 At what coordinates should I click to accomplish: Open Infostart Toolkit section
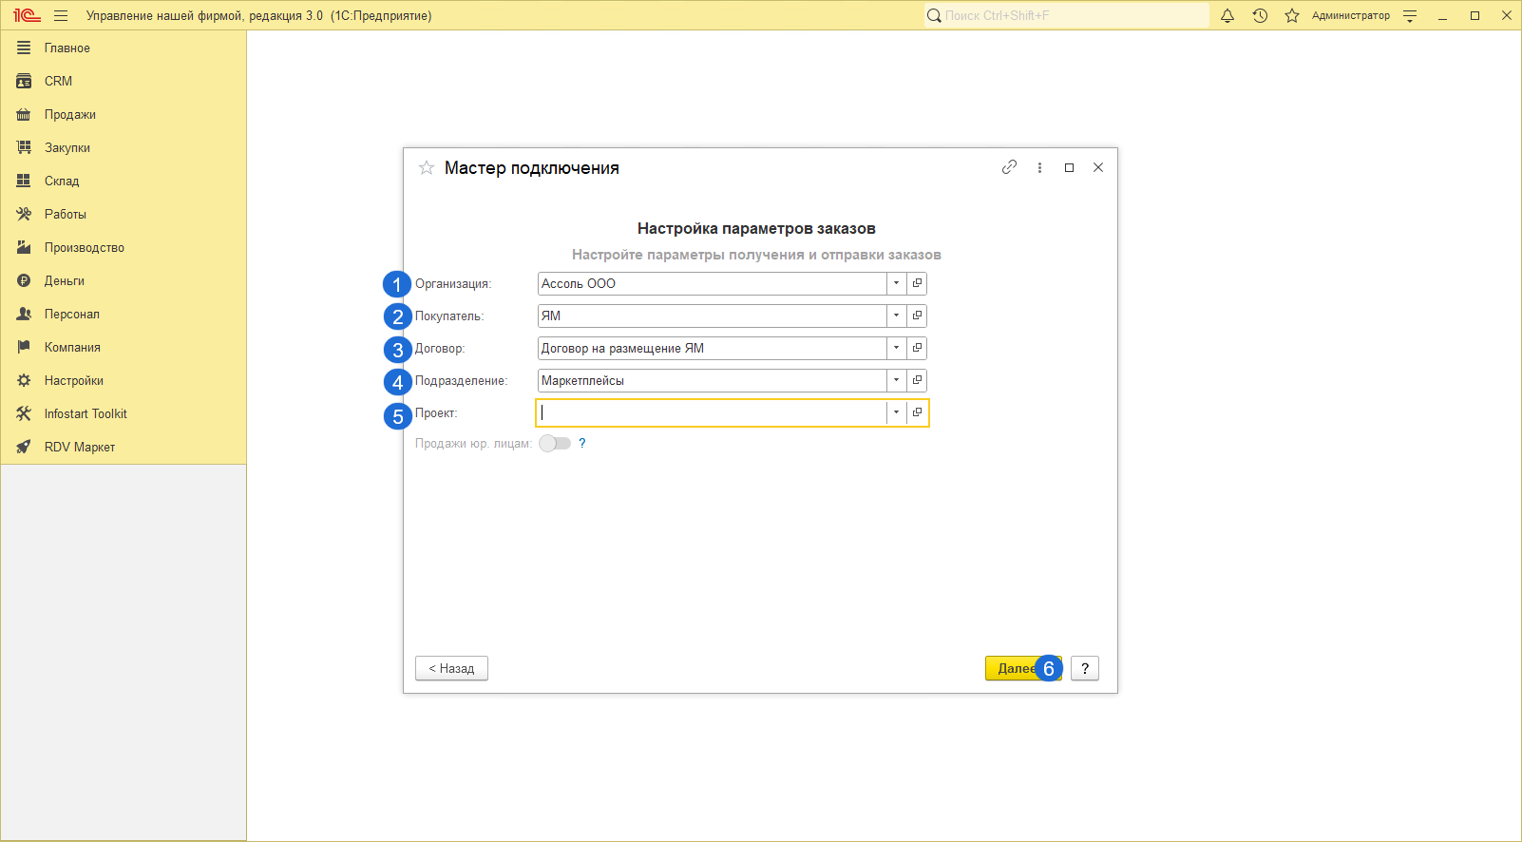[x=124, y=413]
